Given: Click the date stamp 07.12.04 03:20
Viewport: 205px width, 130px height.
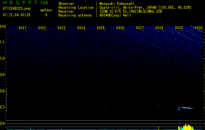Looking at the screenshot, I should click(17, 15).
